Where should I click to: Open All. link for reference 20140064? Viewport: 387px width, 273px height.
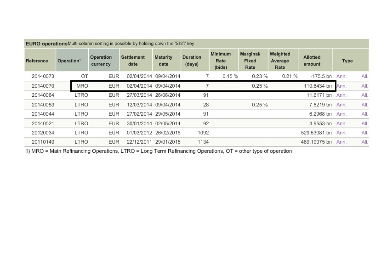pos(365,95)
